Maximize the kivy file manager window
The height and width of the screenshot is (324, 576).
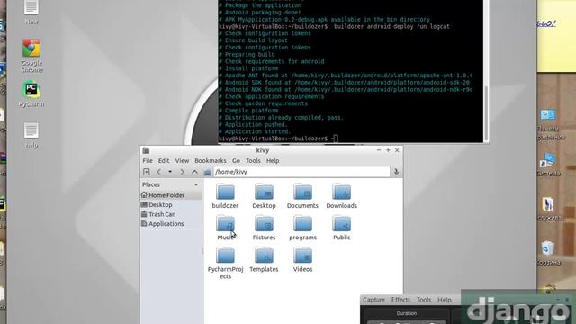coord(388,150)
